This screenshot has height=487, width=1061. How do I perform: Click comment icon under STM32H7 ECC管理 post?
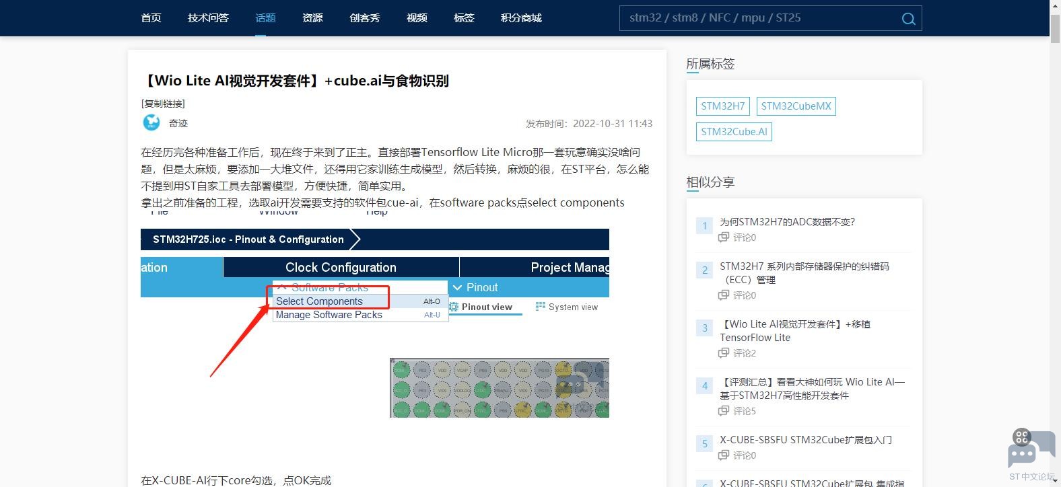click(x=724, y=295)
